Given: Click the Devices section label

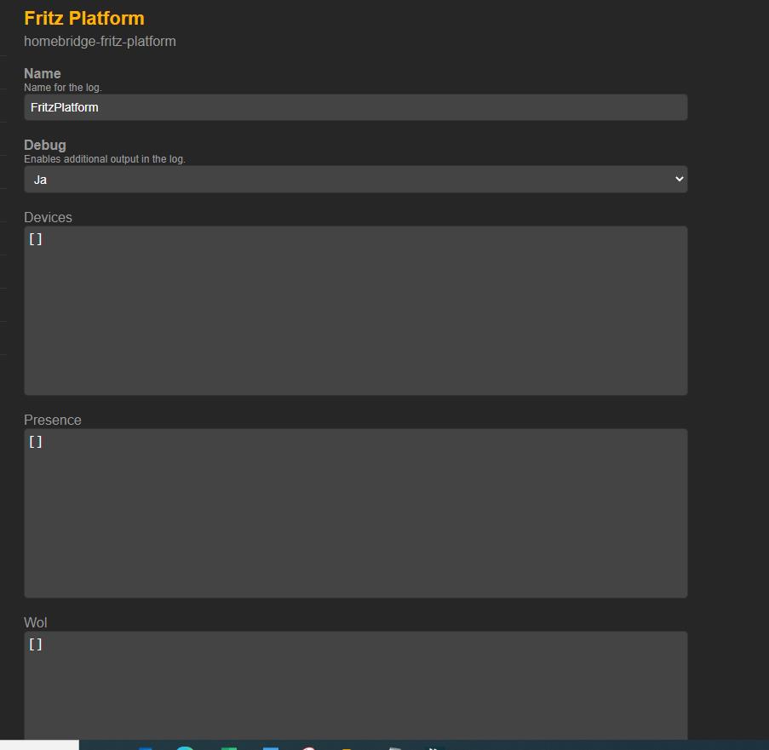Looking at the screenshot, I should 48,217.
